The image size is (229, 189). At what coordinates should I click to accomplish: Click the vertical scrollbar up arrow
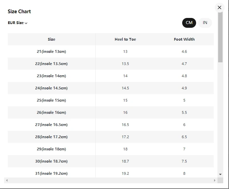point(221,14)
